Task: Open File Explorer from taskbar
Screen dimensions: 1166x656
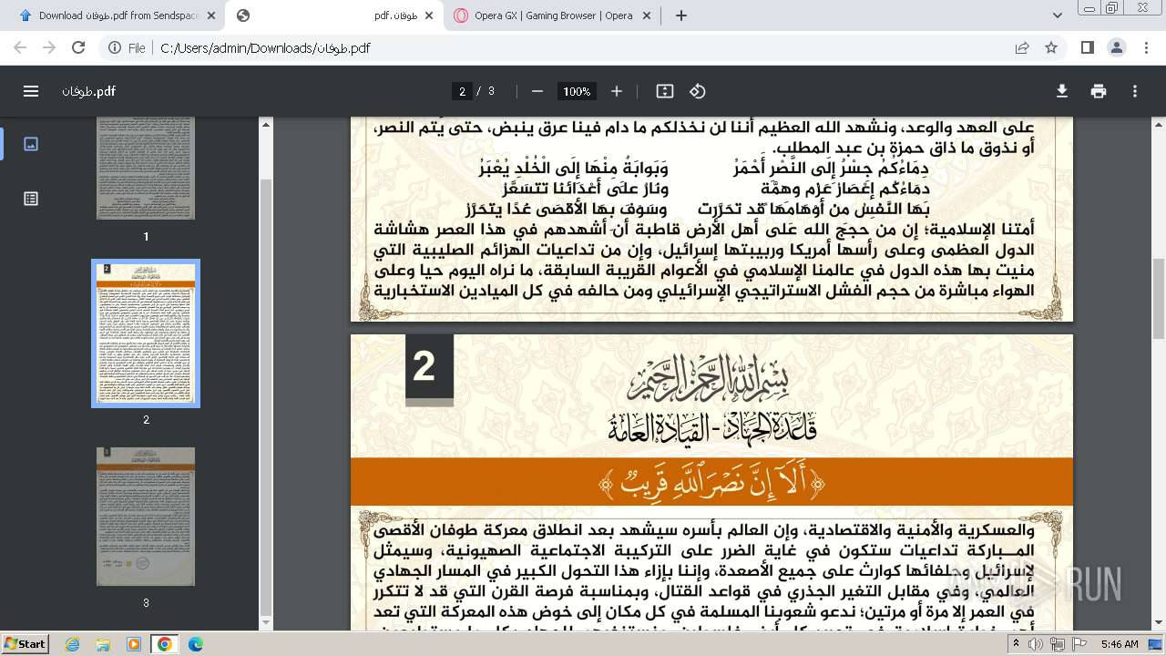Action: click(104, 643)
